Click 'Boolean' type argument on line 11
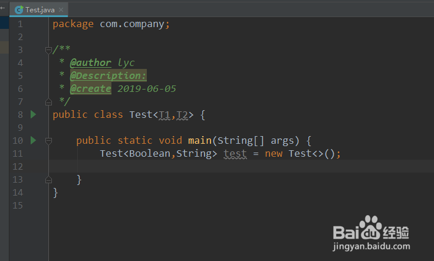This screenshot has width=434, height=261. pos(150,153)
